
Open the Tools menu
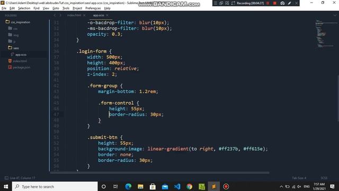tap(66, 8)
